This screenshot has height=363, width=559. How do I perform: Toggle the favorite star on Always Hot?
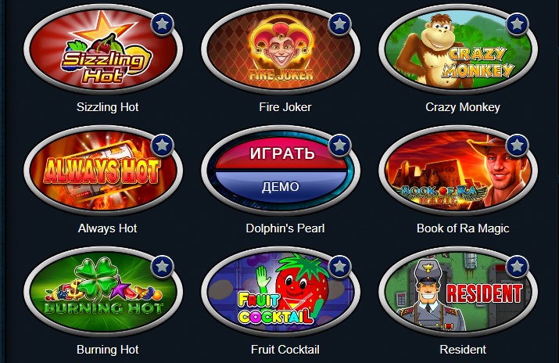[x=162, y=146]
